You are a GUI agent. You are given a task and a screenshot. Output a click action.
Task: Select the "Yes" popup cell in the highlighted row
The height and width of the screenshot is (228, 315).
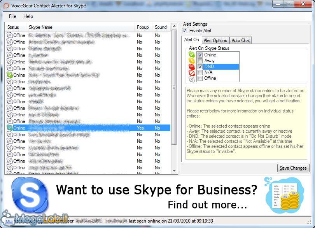(x=140, y=128)
